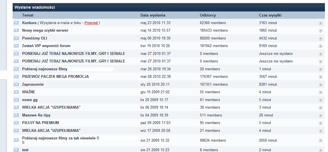328x152 pixels.
Task: Open dropdown arrow for Zostań VIP wspomóż forum
Action: 320,46
